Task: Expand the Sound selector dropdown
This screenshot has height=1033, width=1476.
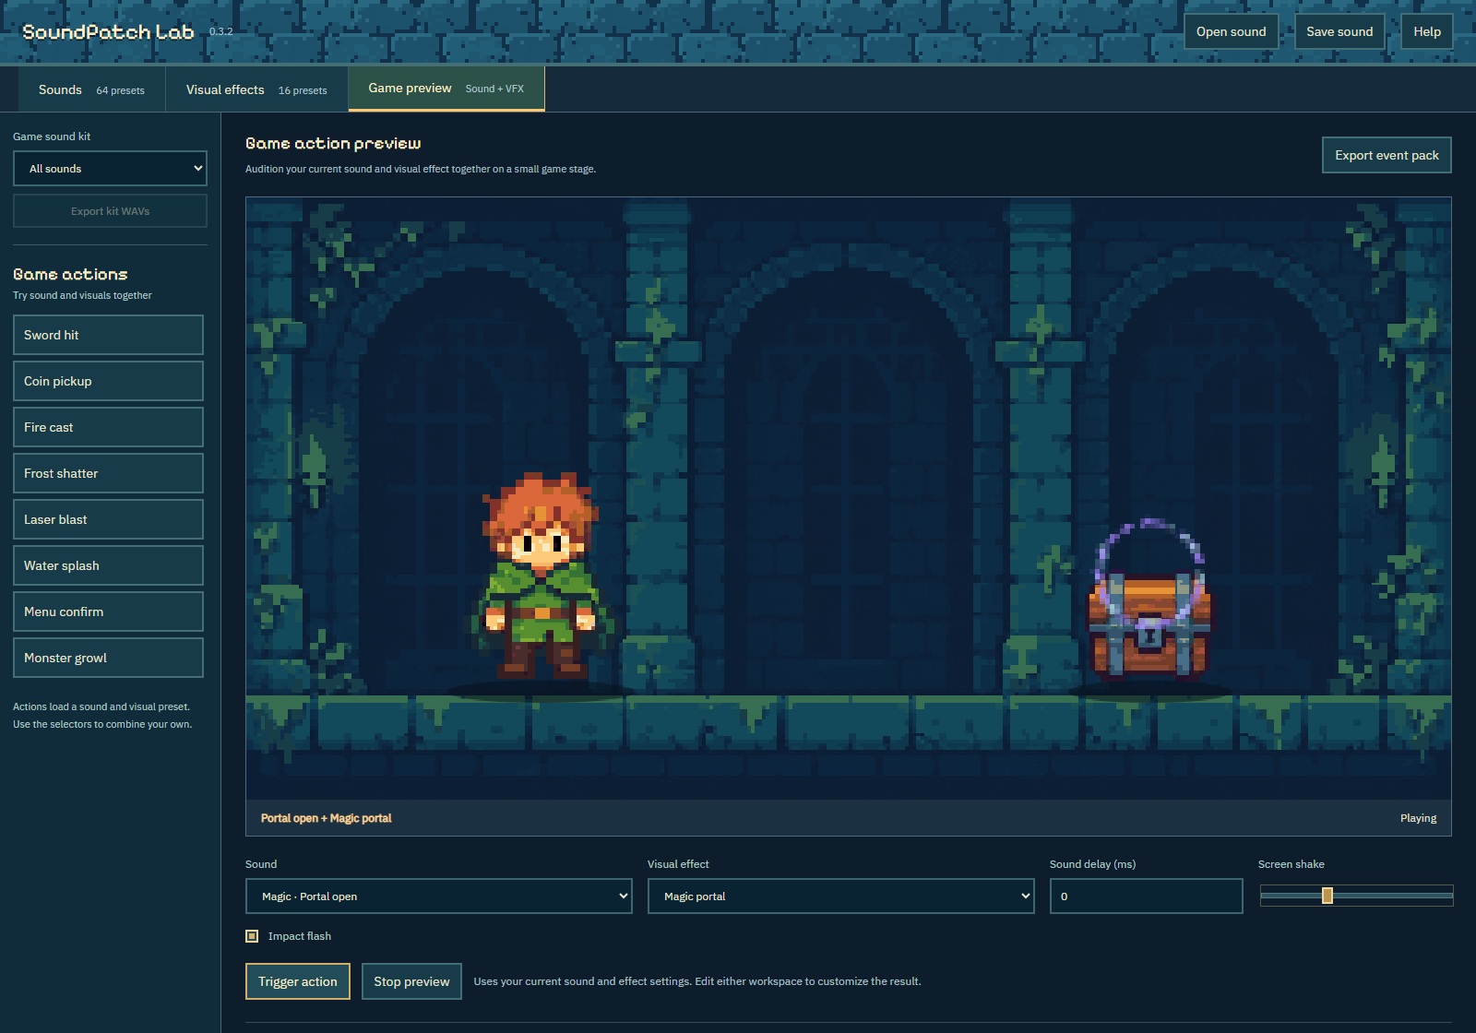Action: [439, 896]
